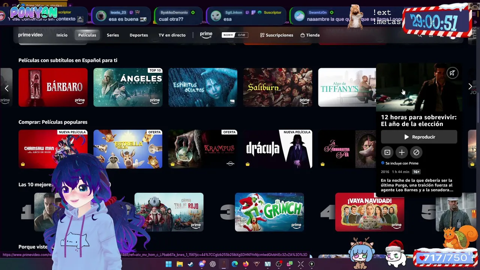This screenshot has height=270, width=480.
Task: Open ChatGPT app from the taskbar
Action: point(213,264)
